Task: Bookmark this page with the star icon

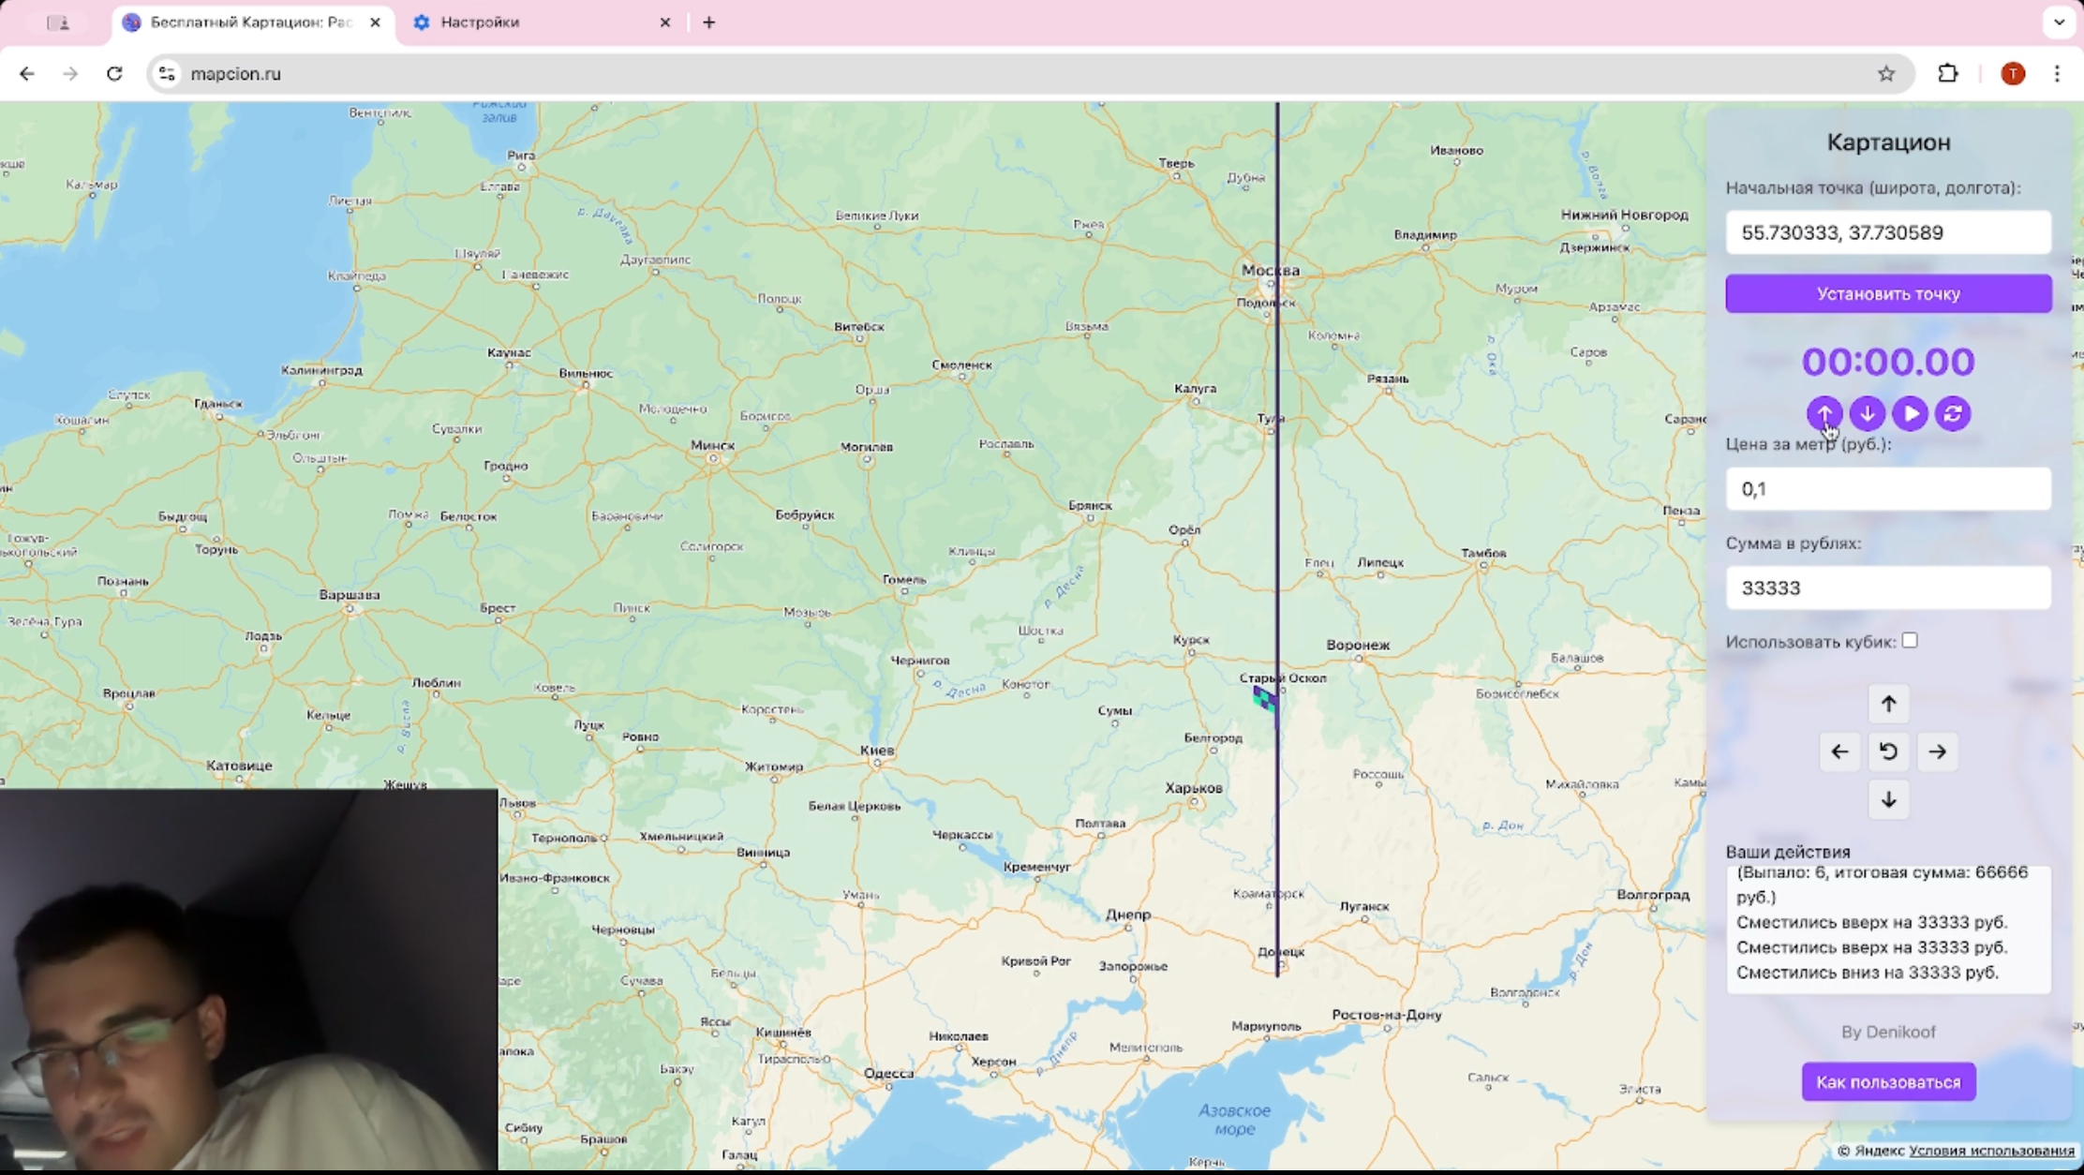Action: click(1886, 74)
